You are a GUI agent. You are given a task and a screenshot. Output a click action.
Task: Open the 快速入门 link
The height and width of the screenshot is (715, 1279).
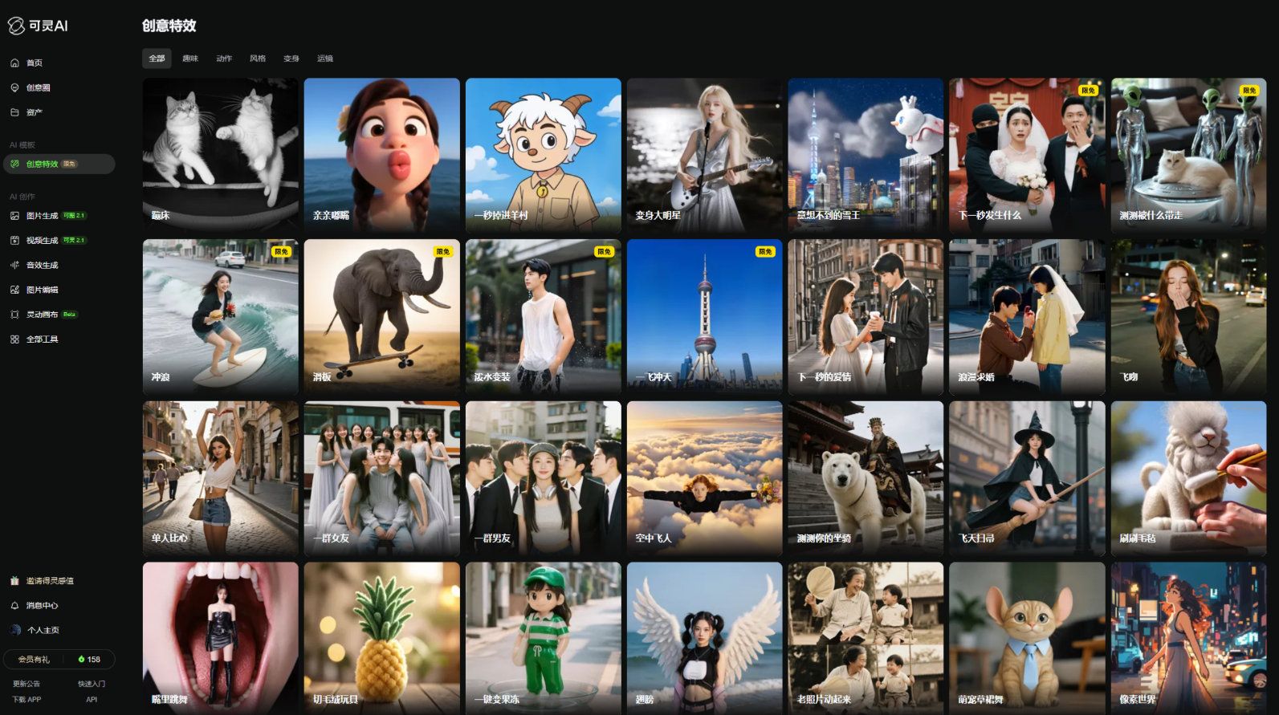click(x=92, y=684)
